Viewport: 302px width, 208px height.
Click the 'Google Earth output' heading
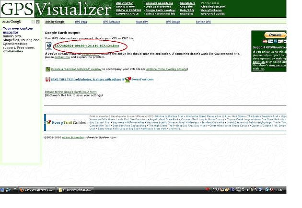point(62,33)
